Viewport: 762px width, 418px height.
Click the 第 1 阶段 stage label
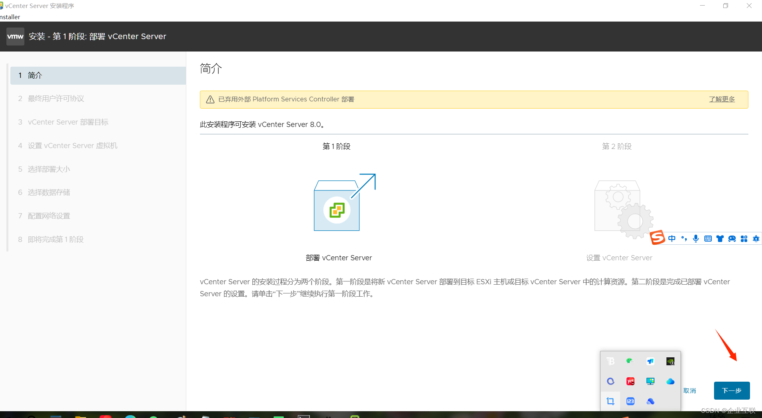point(337,147)
